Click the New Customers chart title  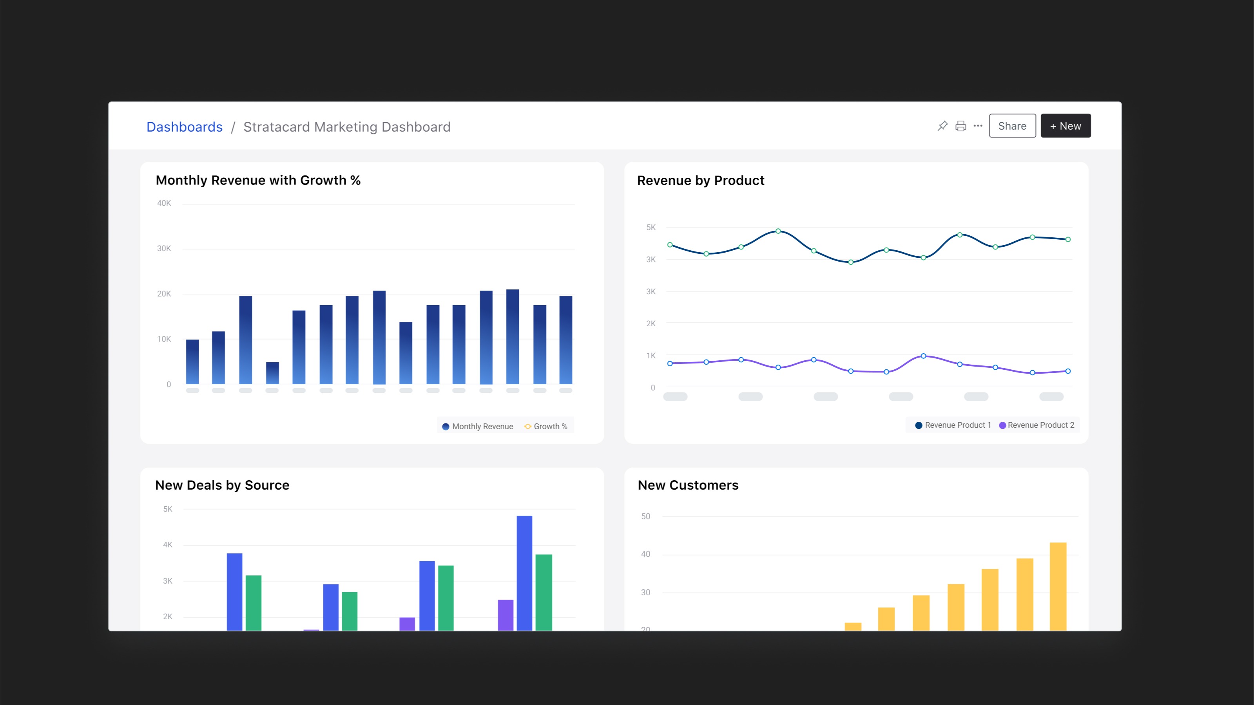(688, 485)
